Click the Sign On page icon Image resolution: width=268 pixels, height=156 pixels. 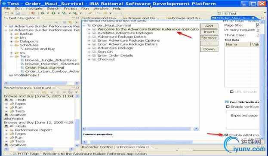94,52
